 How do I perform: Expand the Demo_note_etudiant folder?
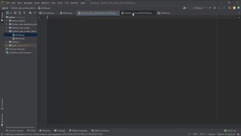click(x=7, y=24)
